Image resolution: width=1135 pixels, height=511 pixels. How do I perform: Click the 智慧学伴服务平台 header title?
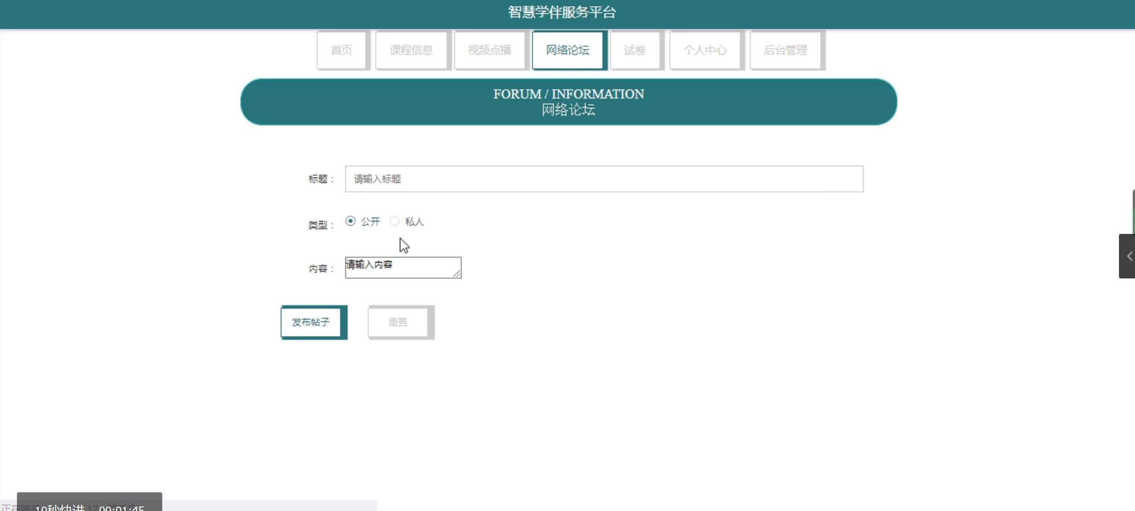pos(562,12)
